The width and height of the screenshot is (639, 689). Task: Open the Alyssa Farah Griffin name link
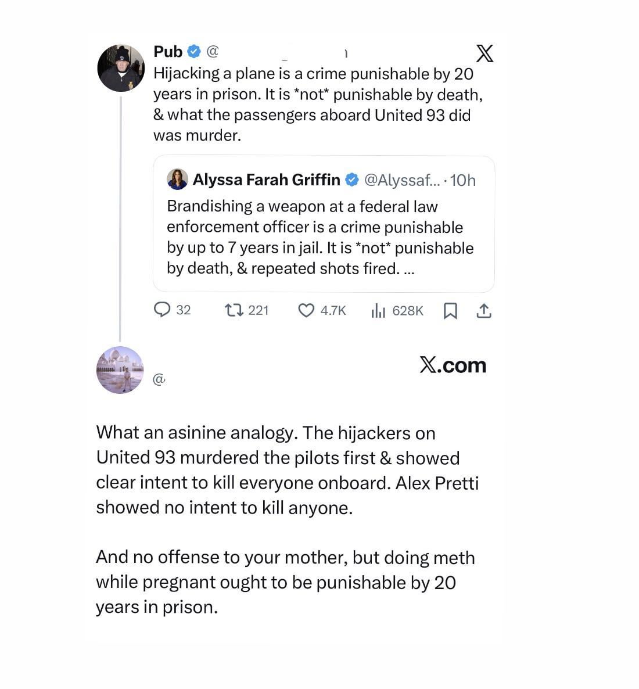tap(266, 180)
